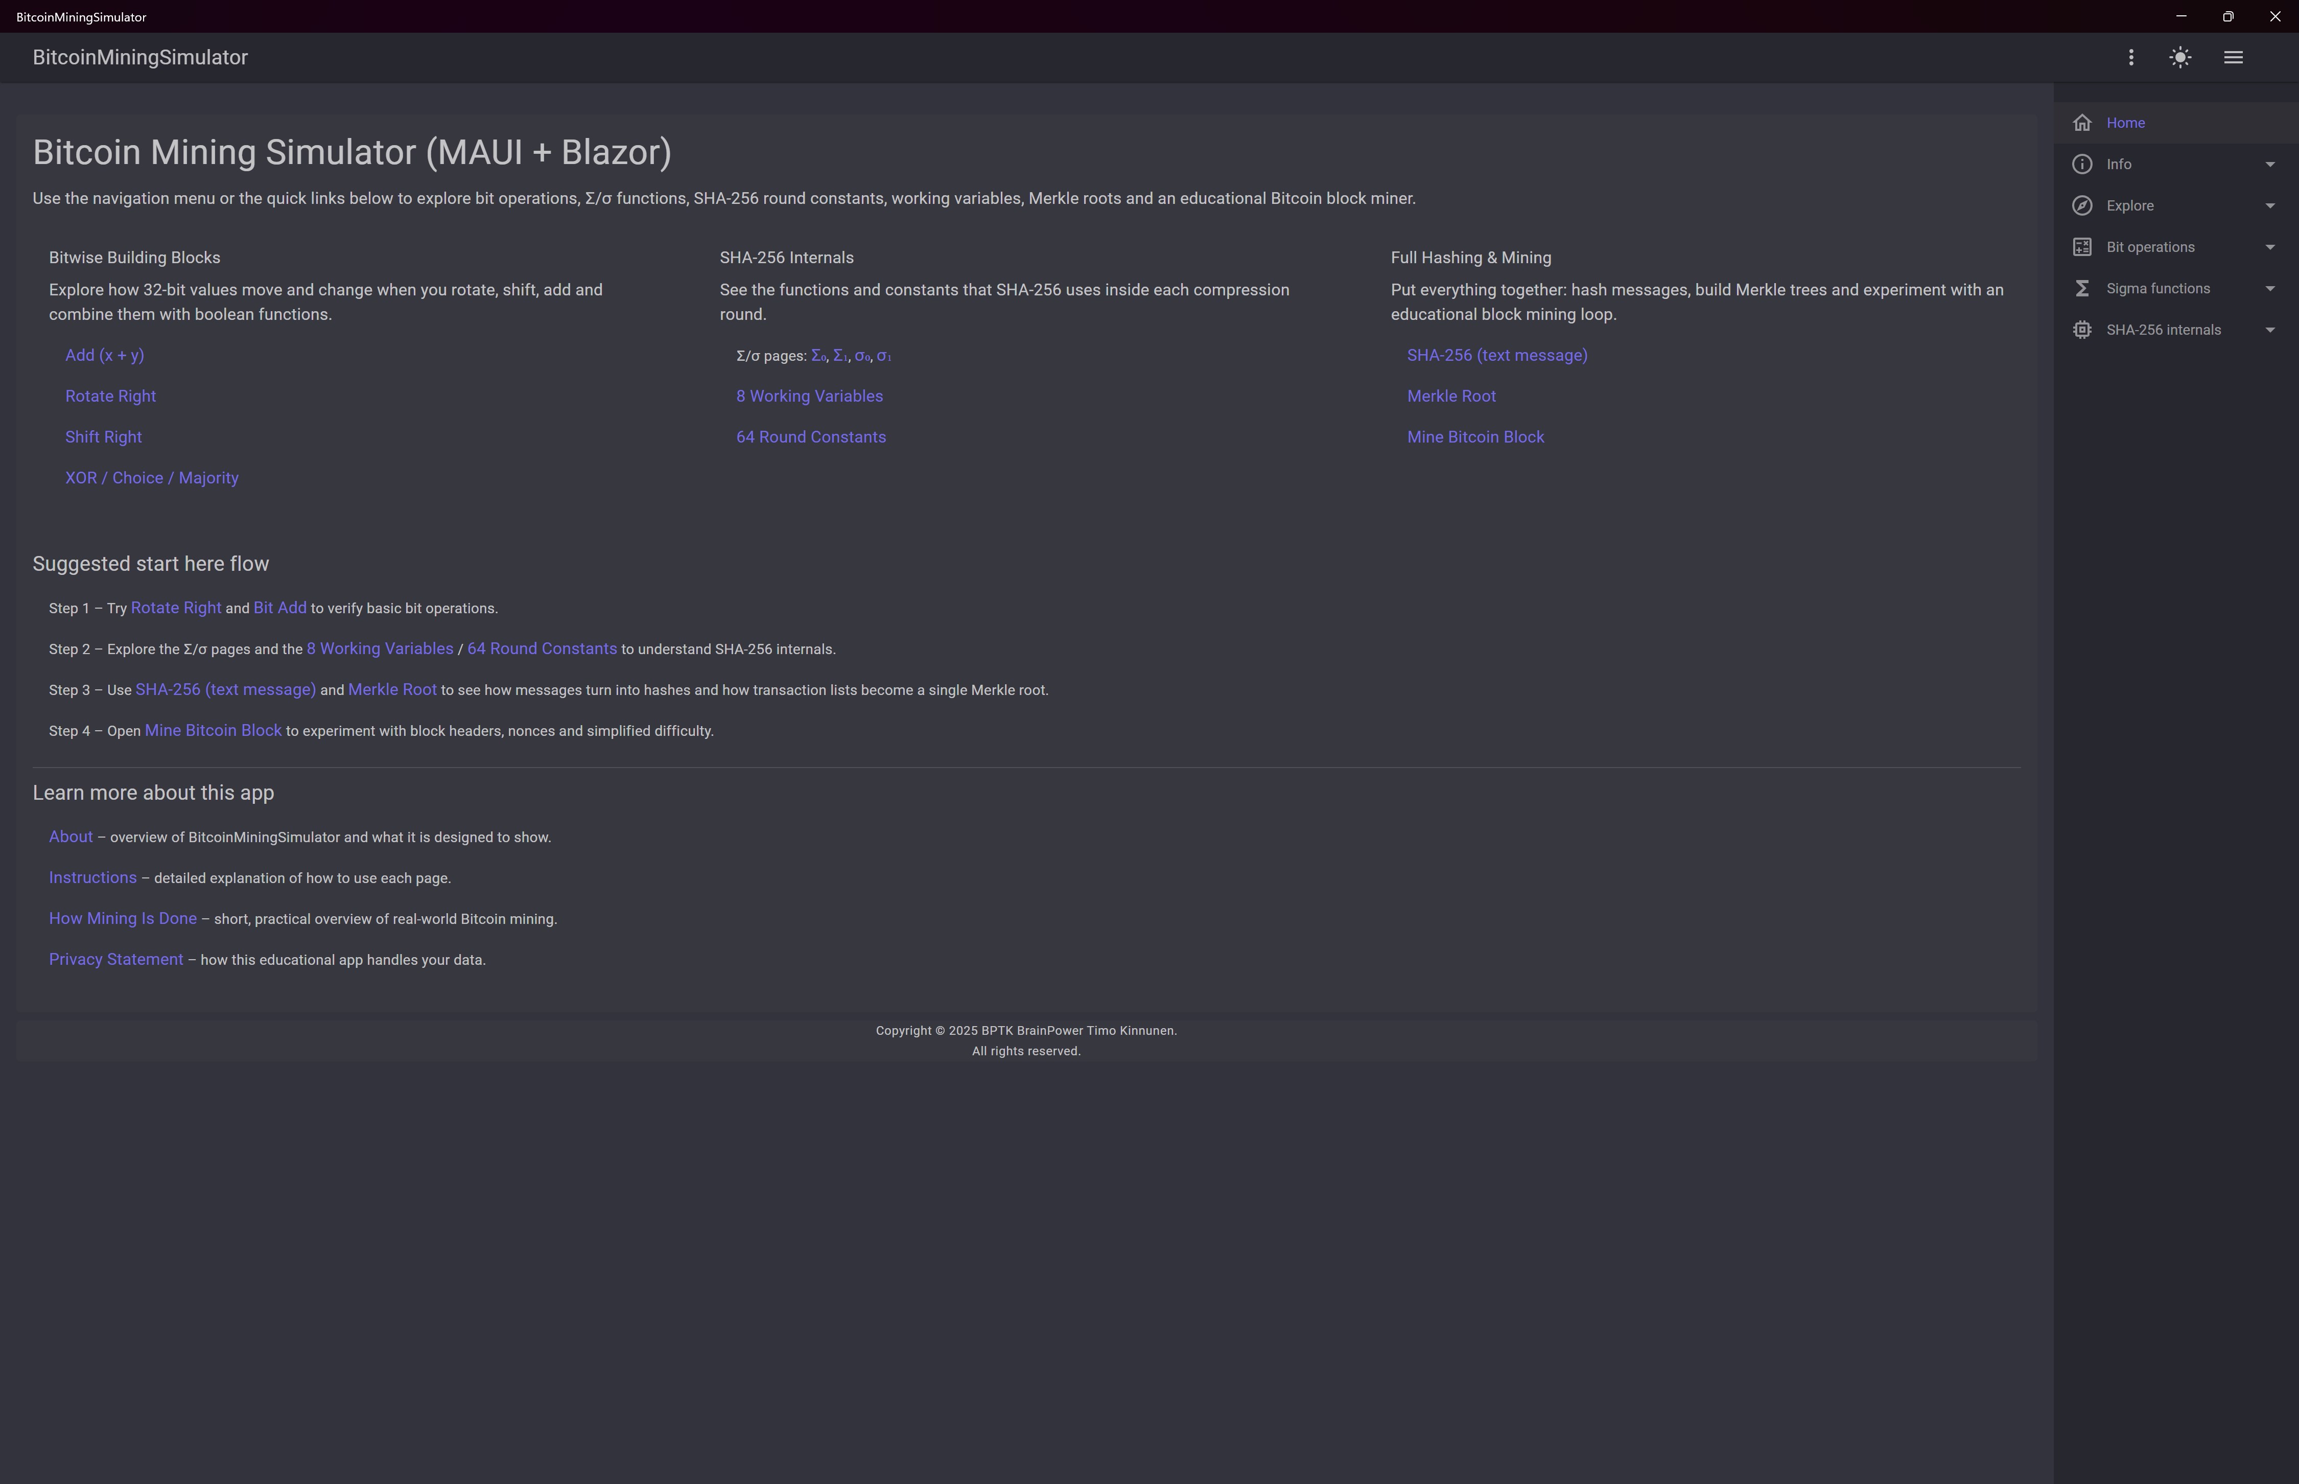Click the Bit operations calculator icon
Viewport: 2299px width, 1484px height.
click(x=2081, y=247)
